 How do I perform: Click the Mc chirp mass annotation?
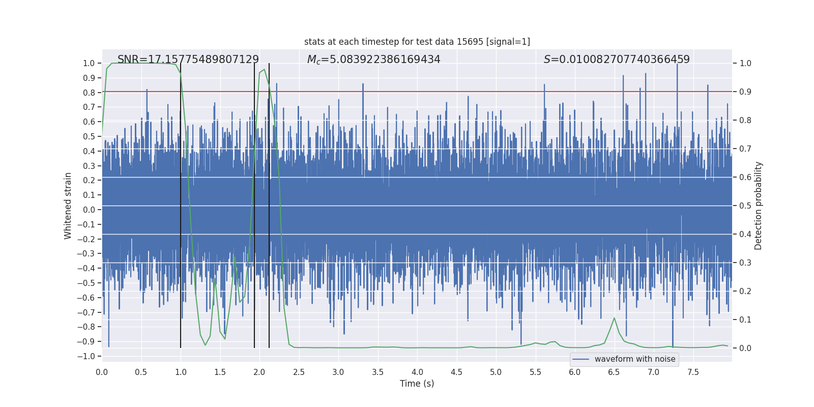374,60
